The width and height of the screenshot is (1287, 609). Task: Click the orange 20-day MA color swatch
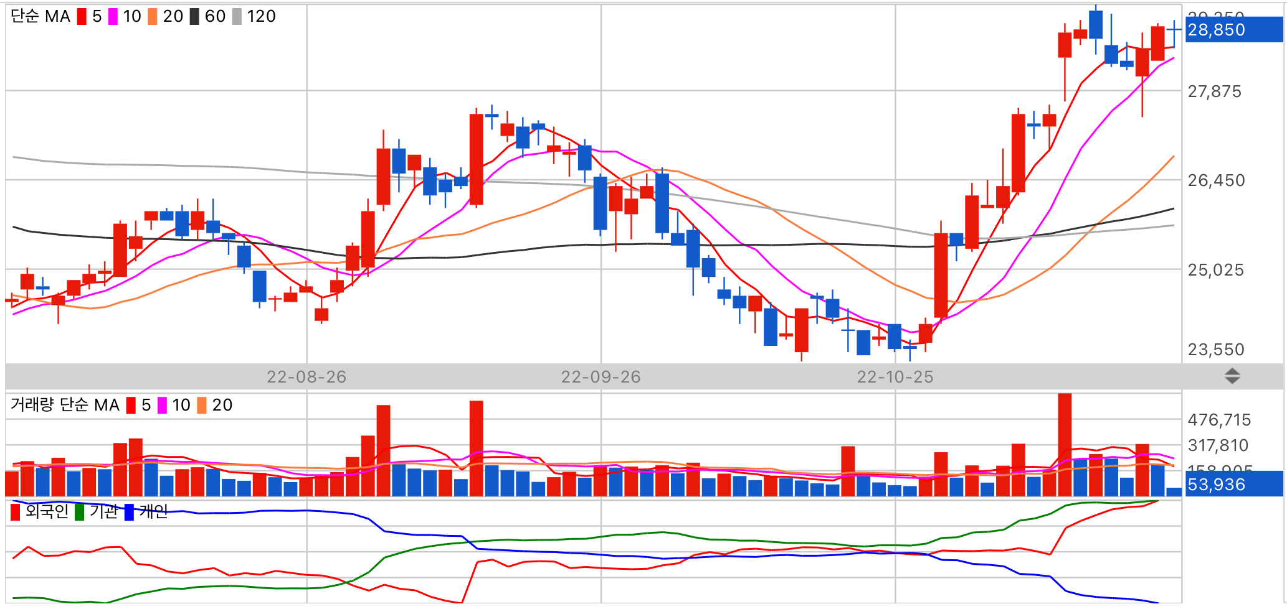[153, 17]
